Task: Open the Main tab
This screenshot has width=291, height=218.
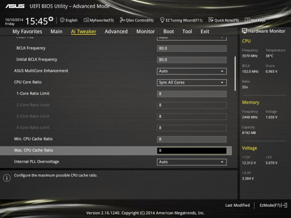Action: click(x=56, y=31)
